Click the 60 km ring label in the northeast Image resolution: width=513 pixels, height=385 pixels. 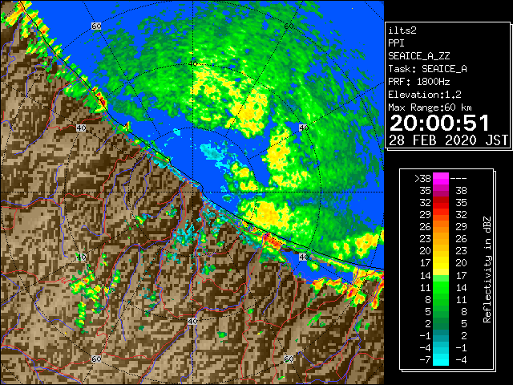[x=289, y=26]
